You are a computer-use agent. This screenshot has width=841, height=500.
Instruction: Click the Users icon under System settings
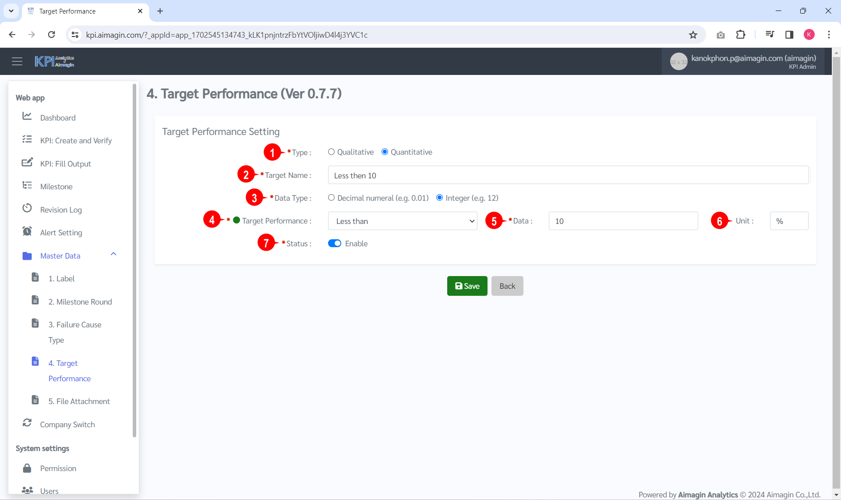[x=27, y=490]
